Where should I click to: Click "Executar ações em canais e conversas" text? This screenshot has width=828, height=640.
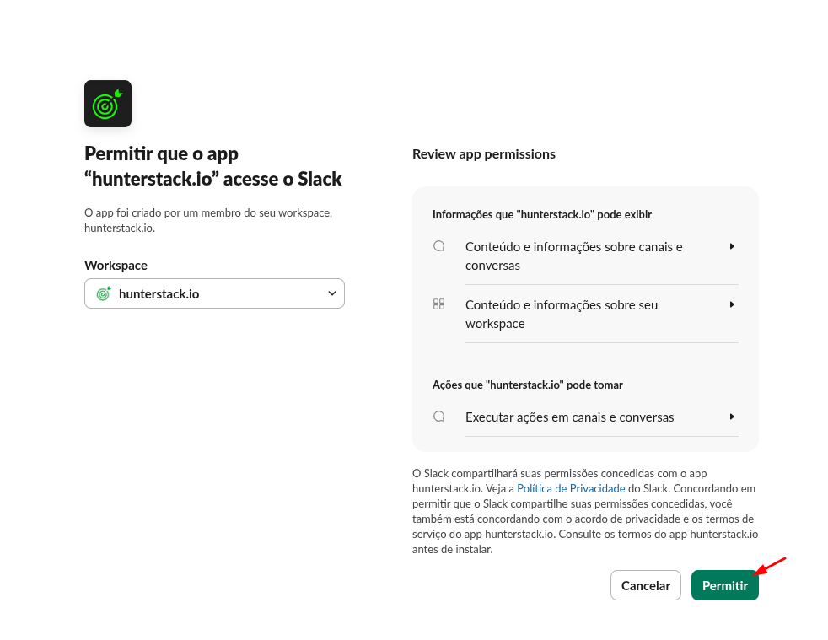569,417
